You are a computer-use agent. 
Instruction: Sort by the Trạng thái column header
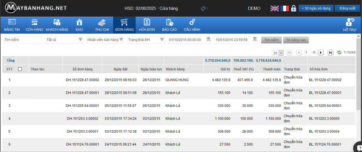(292, 69)
